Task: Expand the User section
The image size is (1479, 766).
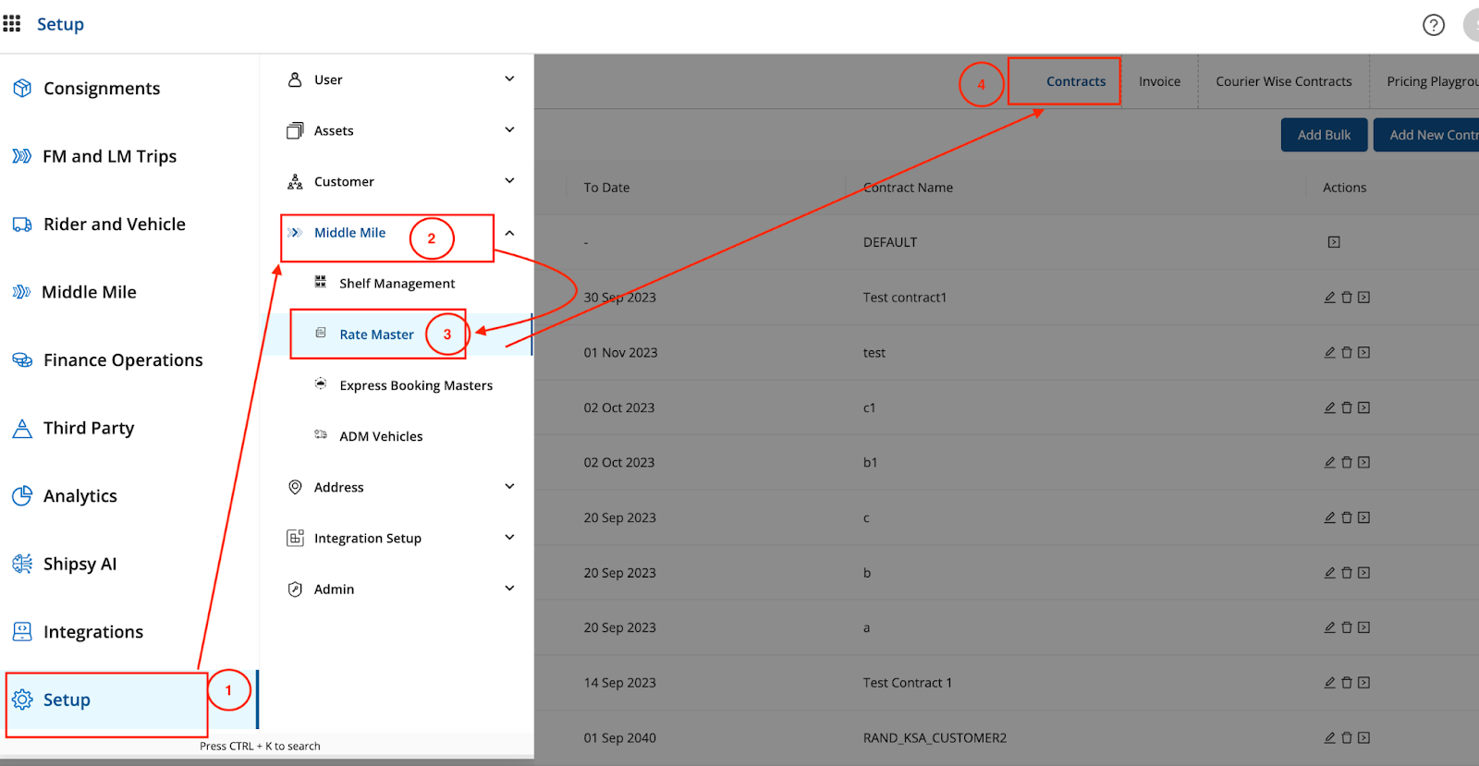Action: 509,79
